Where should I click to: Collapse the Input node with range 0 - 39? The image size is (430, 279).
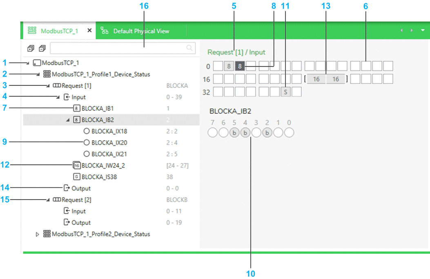(x=58, y=97)
